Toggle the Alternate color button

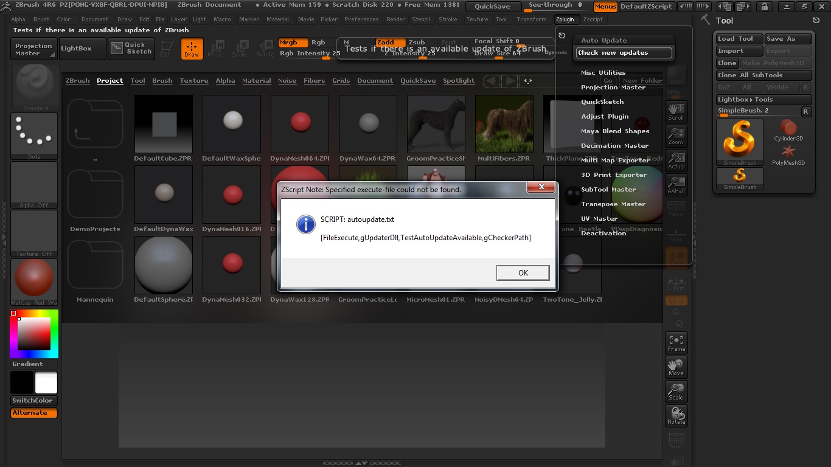tap(34, 413)
